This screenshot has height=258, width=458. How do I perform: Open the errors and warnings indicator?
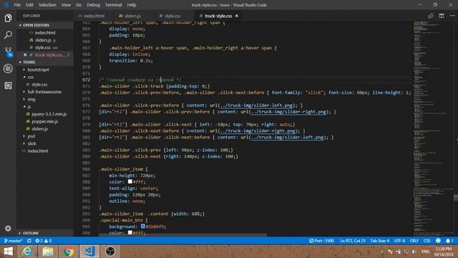click(x=43, y=241)
